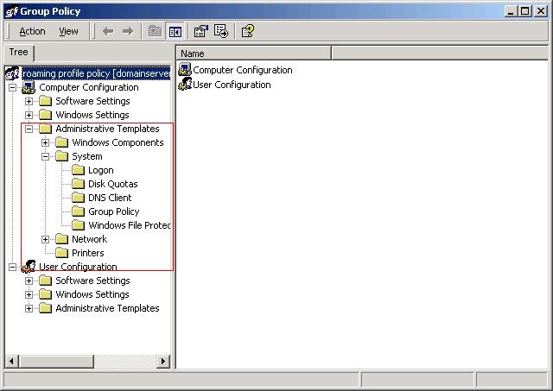Click the tree horizontal scrollbar thumb
The height and width of the screenshot is (391, 553).
56,361
